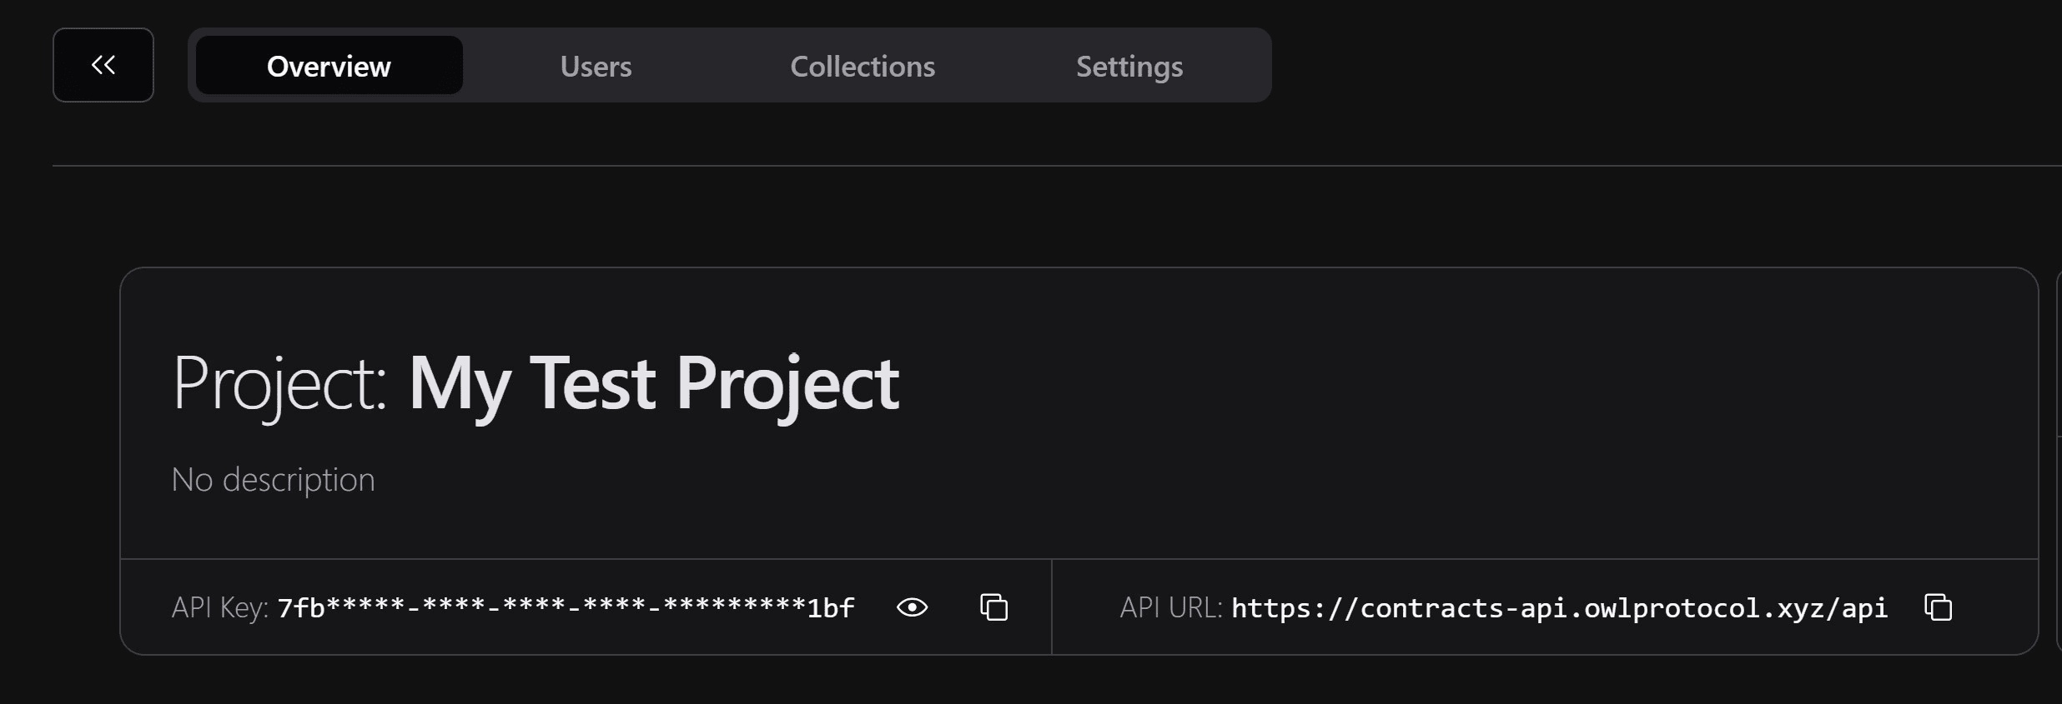2062x704 pixels.
Task: Go to the Collections tab
Action: (x=863, y=66)
